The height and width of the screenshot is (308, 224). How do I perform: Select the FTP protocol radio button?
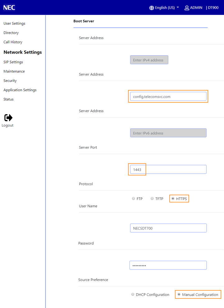[x=133, y=199]
